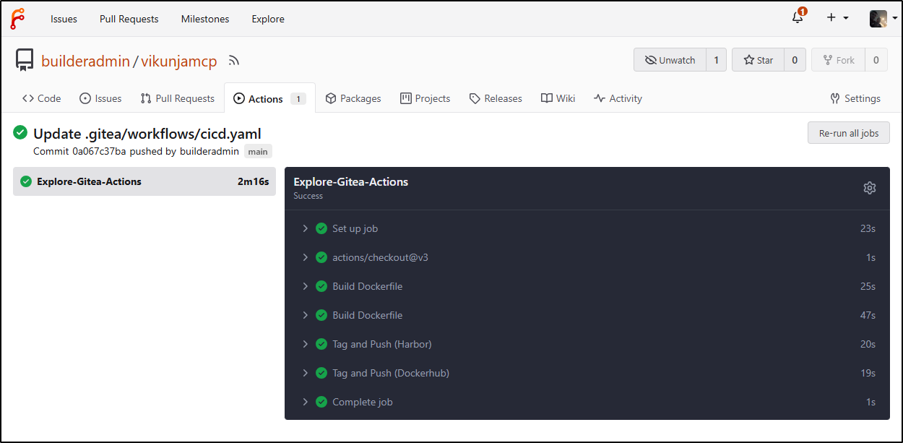Click the Star repository button
903x443 pixels.
(x=758, y=60)
